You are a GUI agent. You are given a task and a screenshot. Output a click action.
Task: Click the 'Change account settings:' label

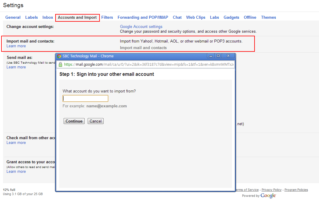click(x=30, y=27)
